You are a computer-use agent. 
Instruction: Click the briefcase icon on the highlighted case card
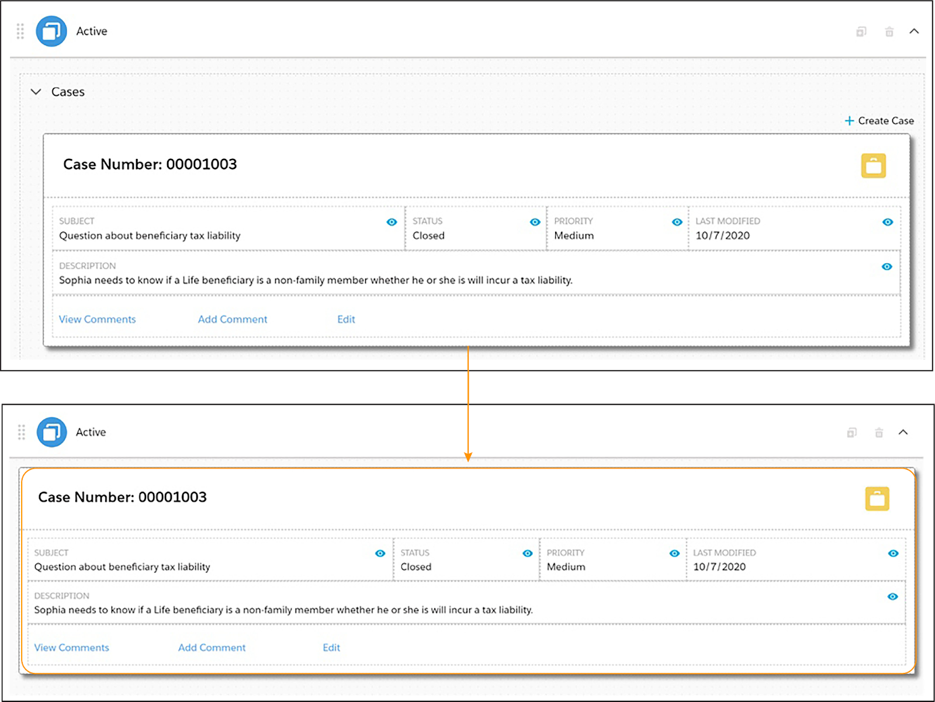[x=877, y=499]
